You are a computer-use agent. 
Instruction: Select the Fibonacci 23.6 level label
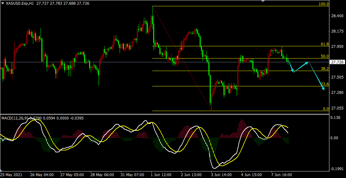click(325, 84)
